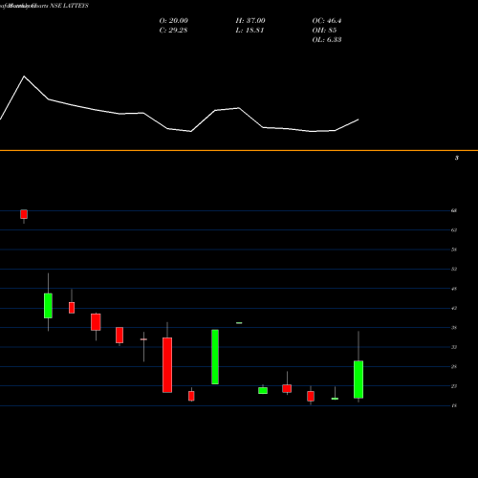Select the red candle at the 68 level
478x478 pixels.
24,214
